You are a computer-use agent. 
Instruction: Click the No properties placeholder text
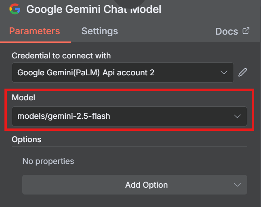pos(48,161)
